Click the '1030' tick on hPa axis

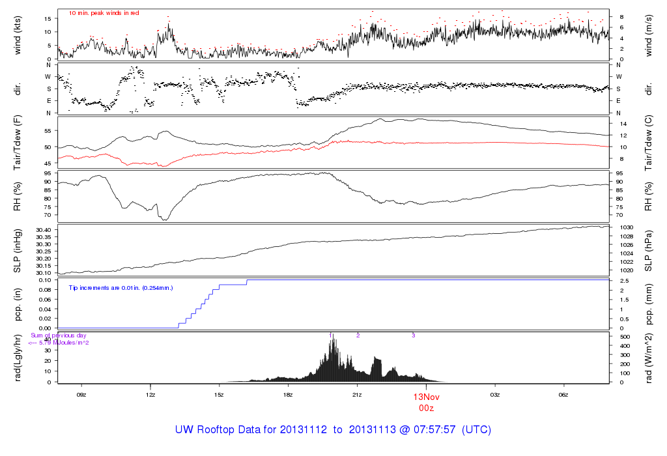click(627, 227)
